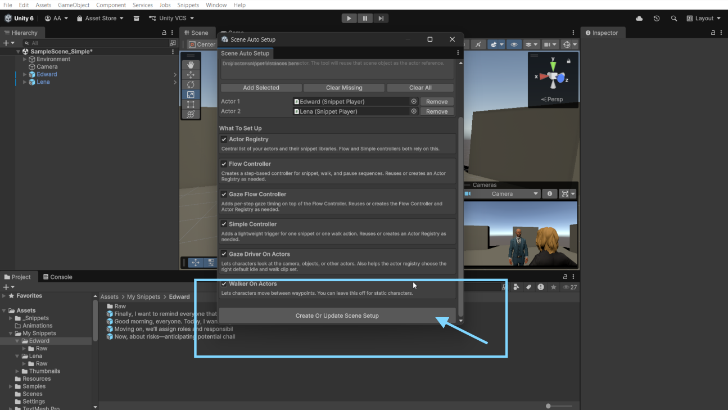The image size is (728, 410).
Task: Select the Lena folder in Project
Action: [x=35, y=356]
